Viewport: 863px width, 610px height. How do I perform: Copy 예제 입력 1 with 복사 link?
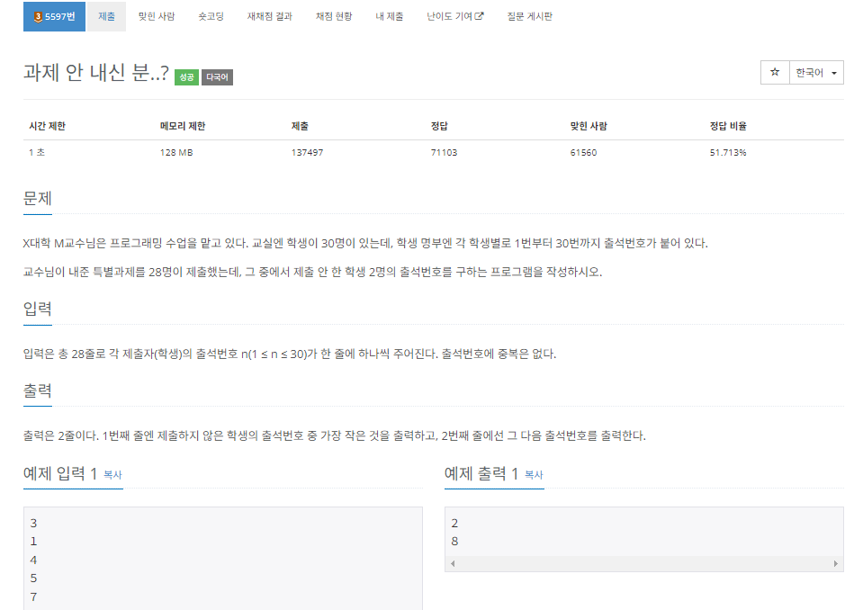click(112, 475)
